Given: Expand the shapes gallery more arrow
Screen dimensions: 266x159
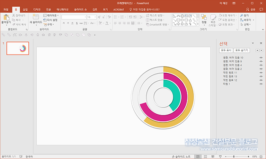Looking at the screenshot, I should [x=198, y=24].
